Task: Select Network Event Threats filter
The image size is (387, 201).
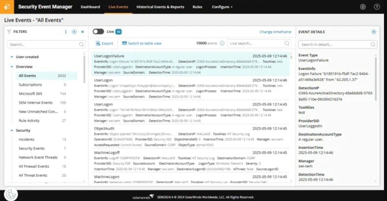Action: 47,157
